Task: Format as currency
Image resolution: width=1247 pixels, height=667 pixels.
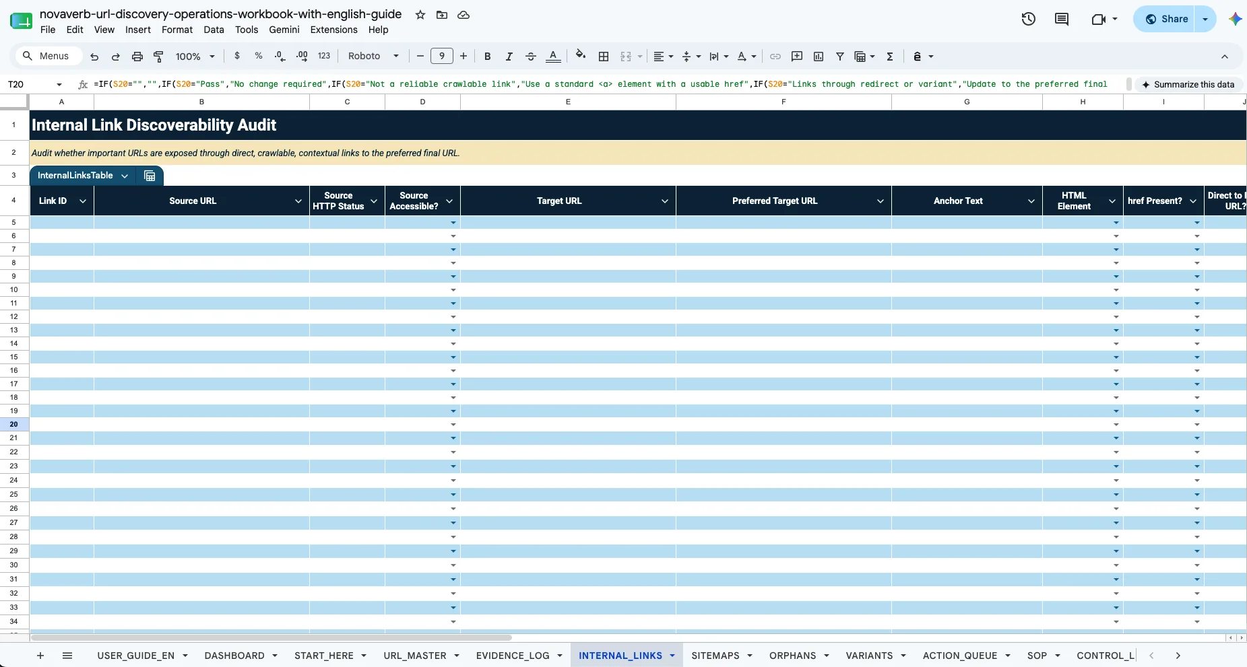Action: coord(237,57)
